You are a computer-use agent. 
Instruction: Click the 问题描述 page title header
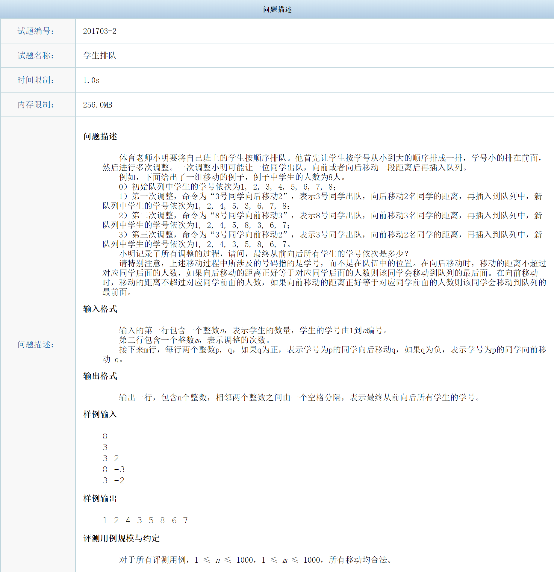277,9
